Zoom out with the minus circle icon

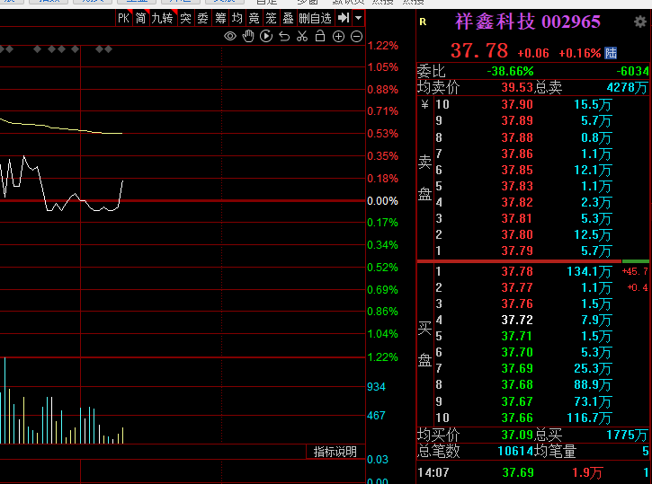[x=357, y=37]
